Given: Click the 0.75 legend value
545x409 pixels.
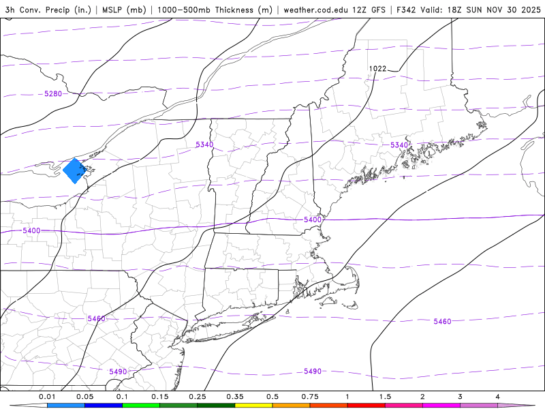Looking at the screenshot, I should pyautogui.click(x=310, y=397).
